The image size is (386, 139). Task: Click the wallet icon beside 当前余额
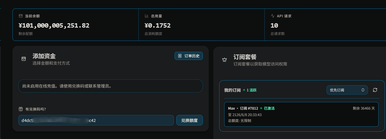(x=21, y=16)
